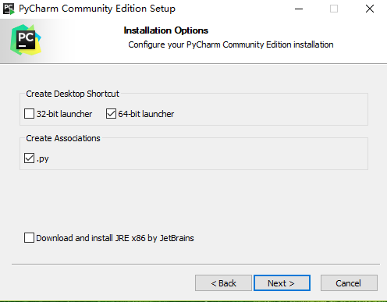Go back with the < Back button

(223, 283)
